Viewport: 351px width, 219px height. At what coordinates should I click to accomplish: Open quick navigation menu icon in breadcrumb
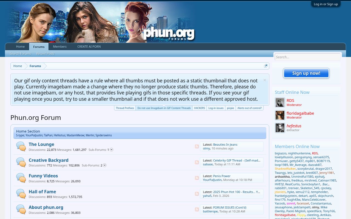[266, 66]
